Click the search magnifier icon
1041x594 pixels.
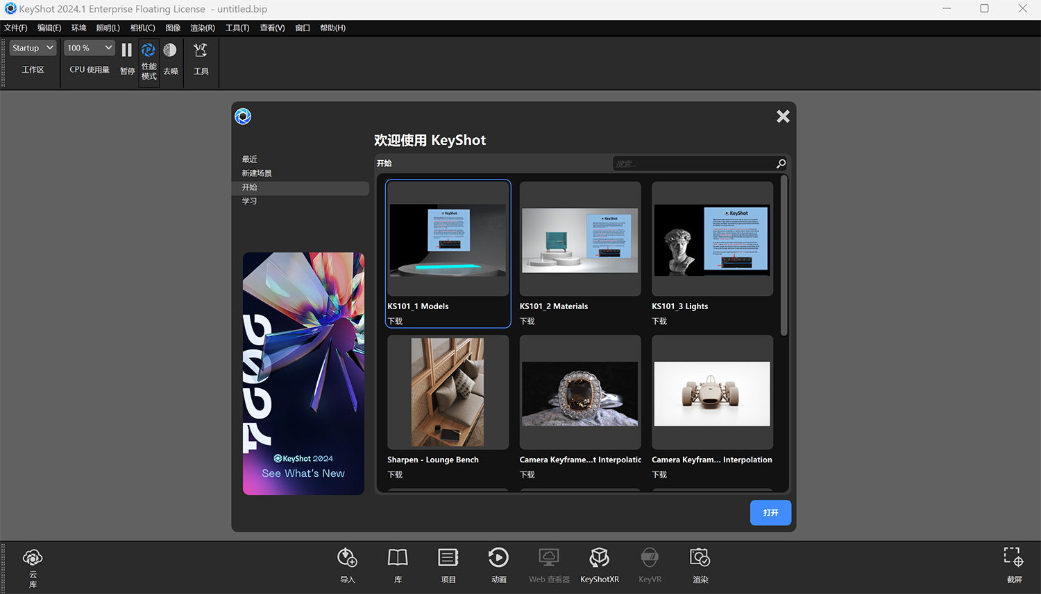pos(781,164)
